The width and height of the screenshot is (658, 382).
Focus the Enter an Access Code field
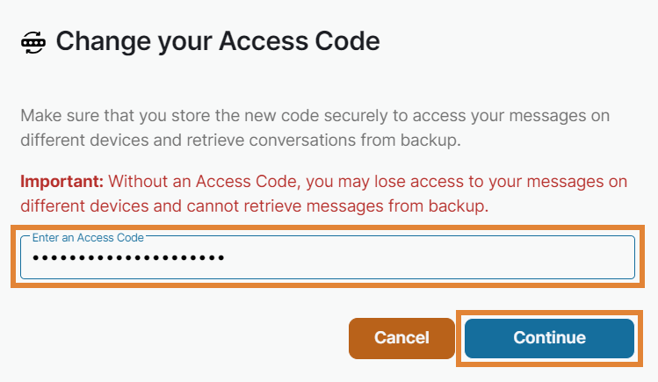[327, 257]
